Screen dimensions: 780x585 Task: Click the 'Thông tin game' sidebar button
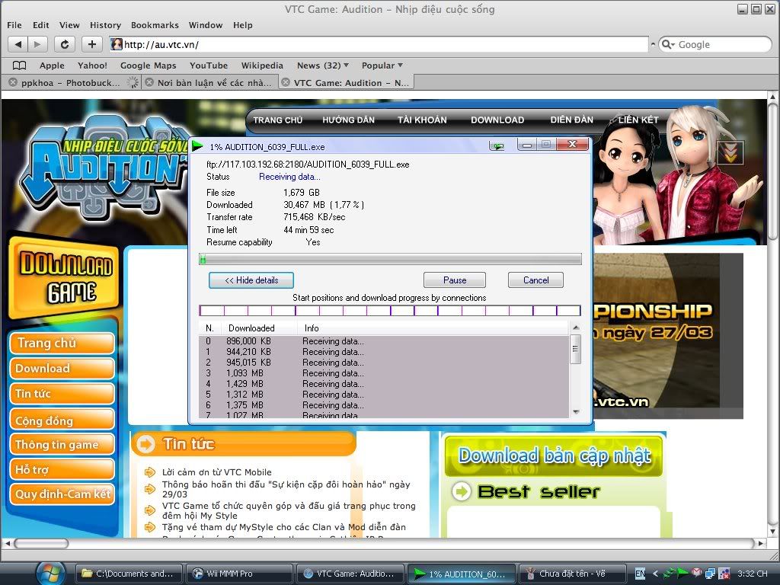pyautogui.click(x=62, y=444)
